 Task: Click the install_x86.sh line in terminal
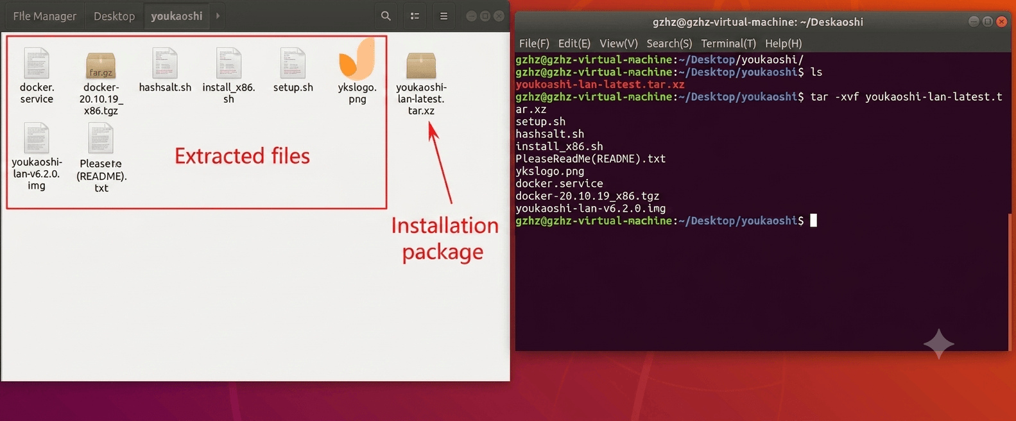(x=559, y=146)
